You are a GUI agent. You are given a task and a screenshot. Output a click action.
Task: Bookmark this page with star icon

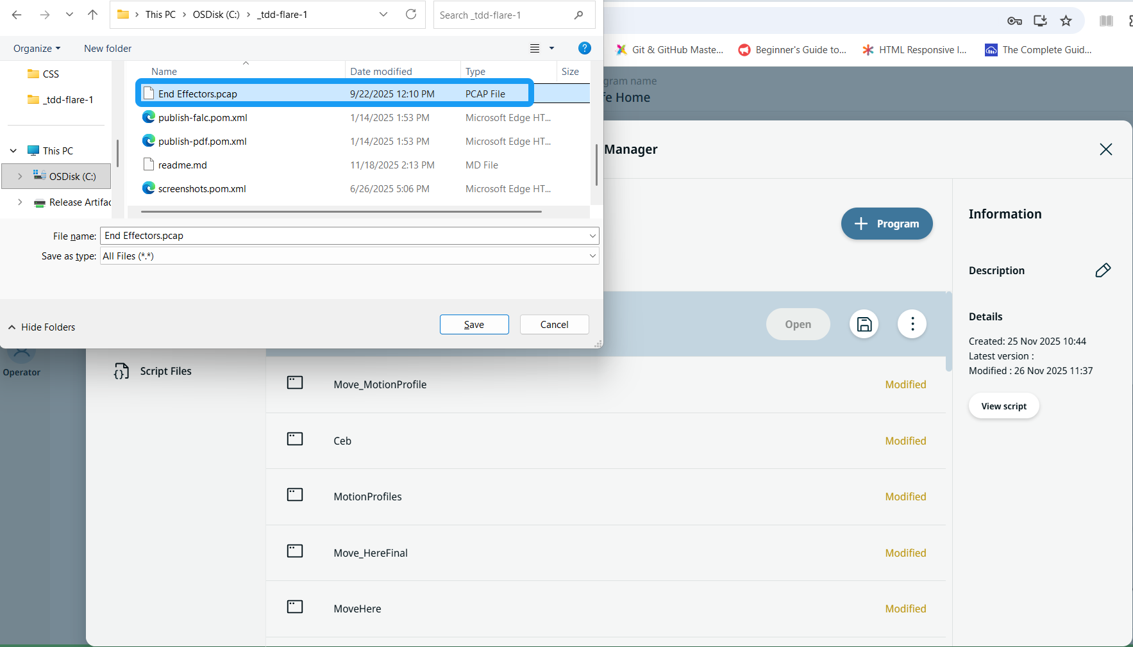coord(1066,21)
